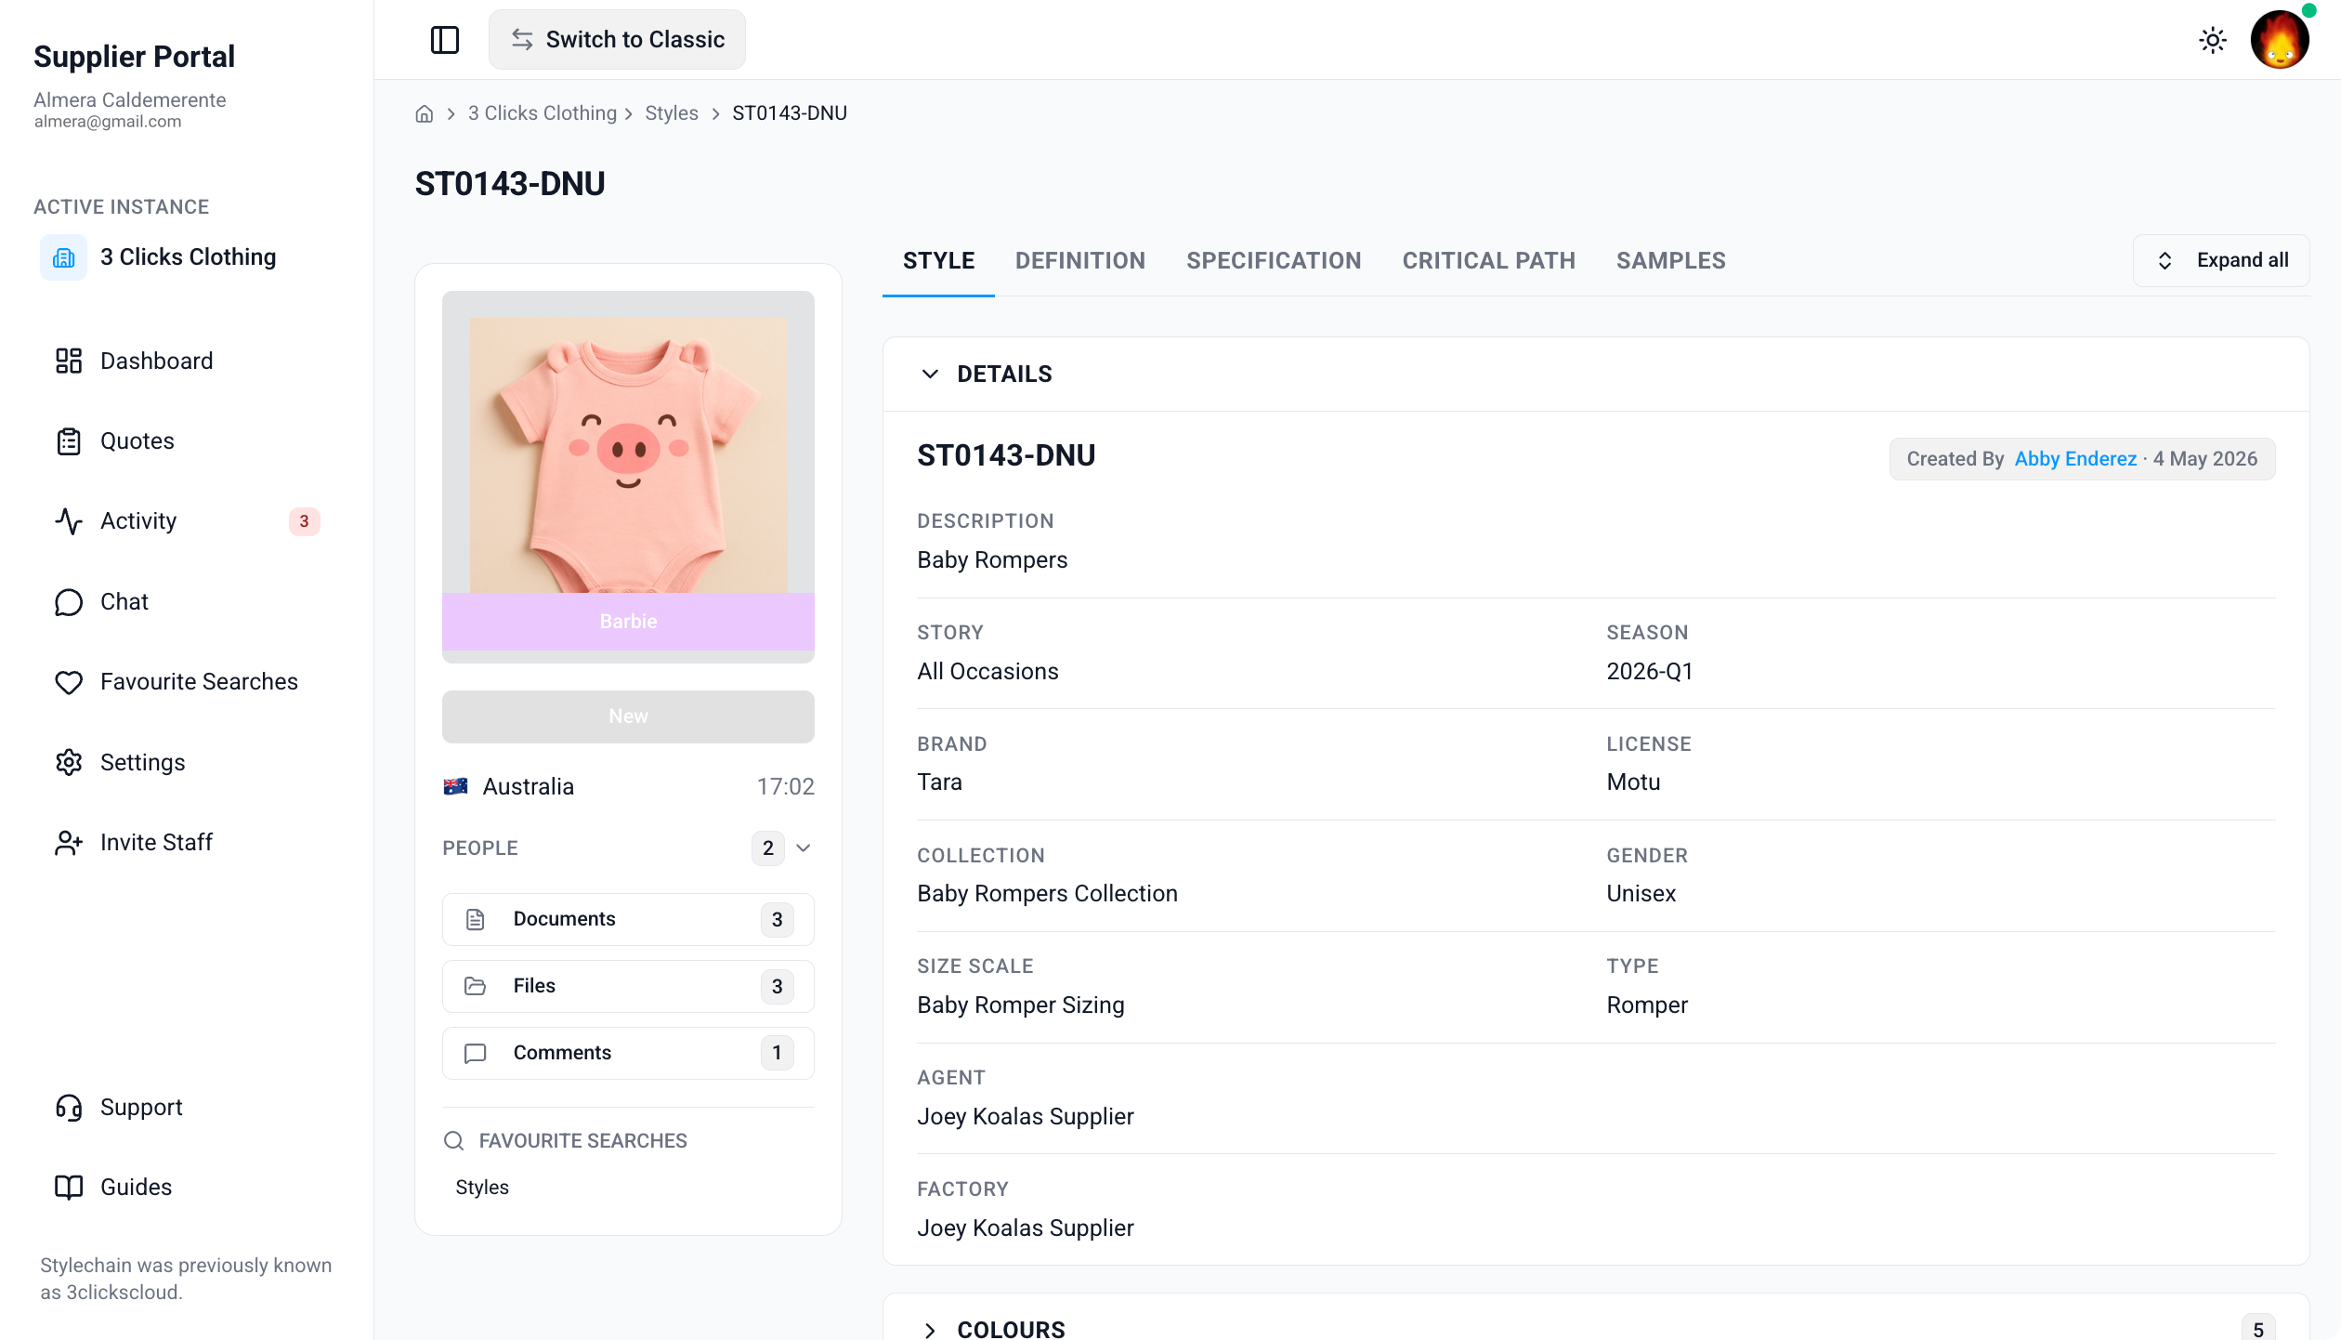
Task: Click the 17:02 local time text
Action: pyautogui.click(x=785, y=786)
